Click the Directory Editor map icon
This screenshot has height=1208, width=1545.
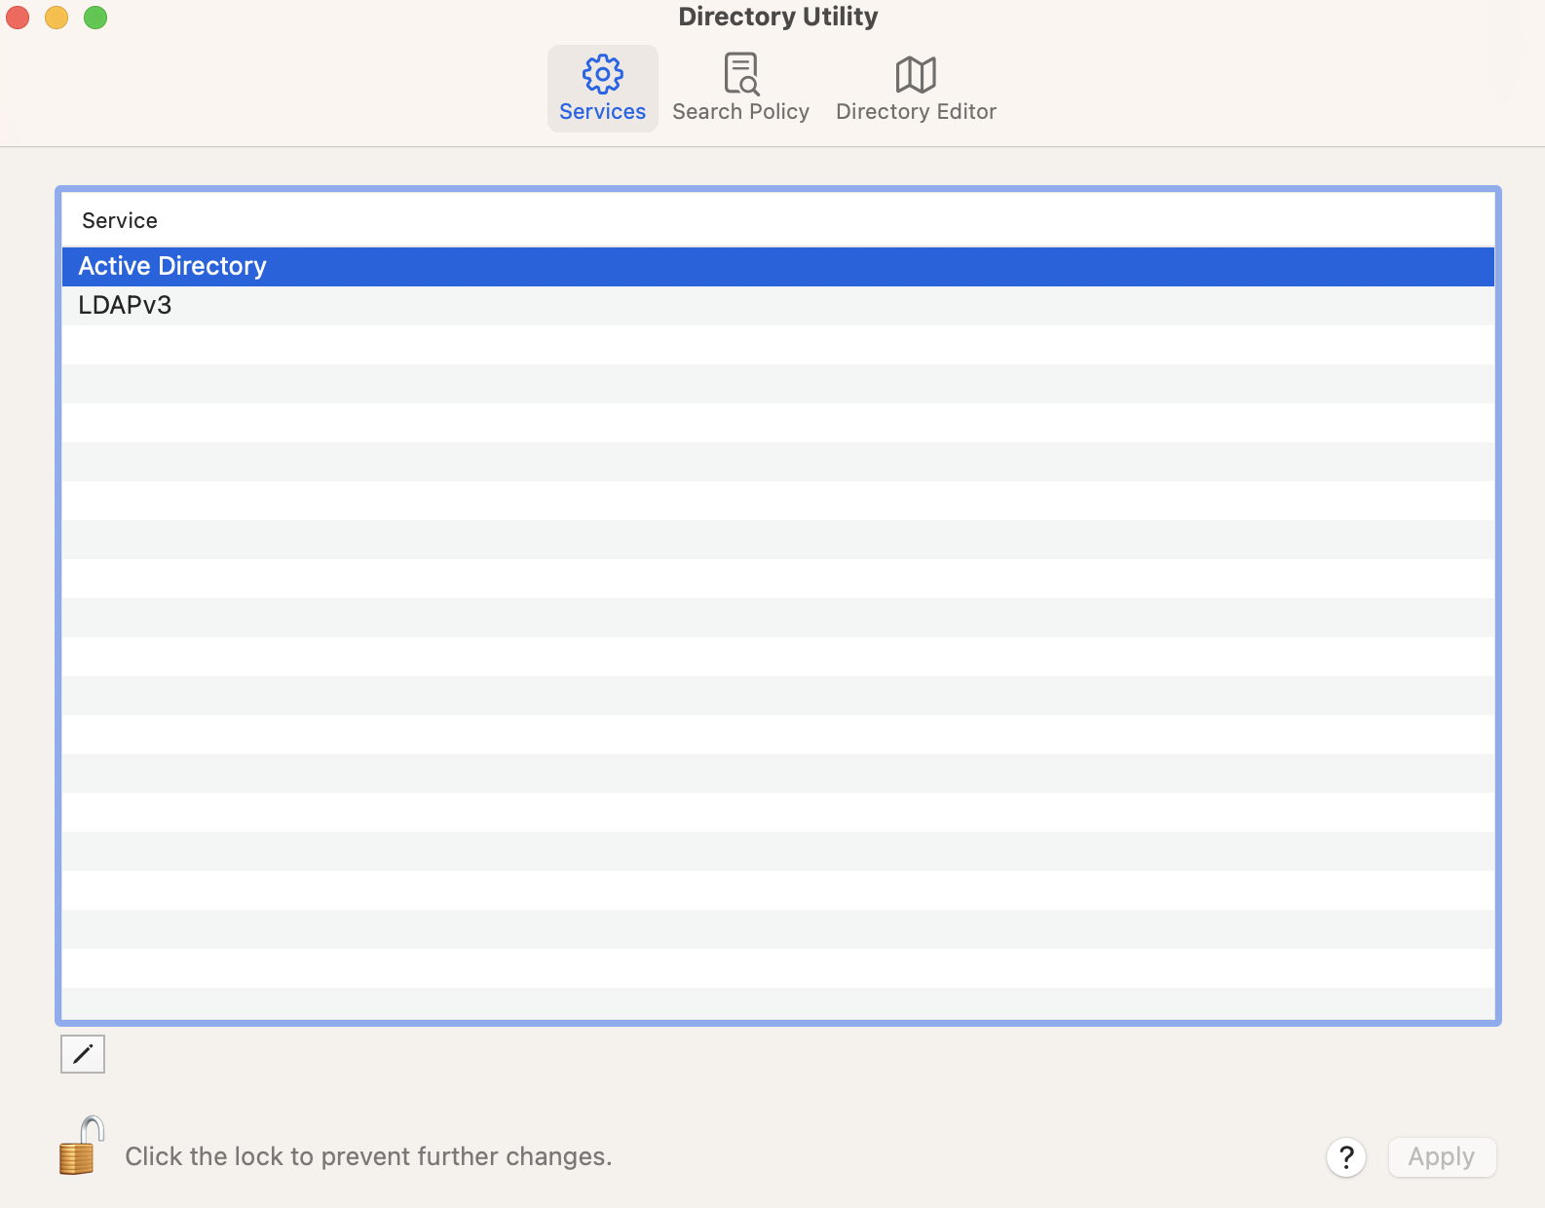pos(916,74)
